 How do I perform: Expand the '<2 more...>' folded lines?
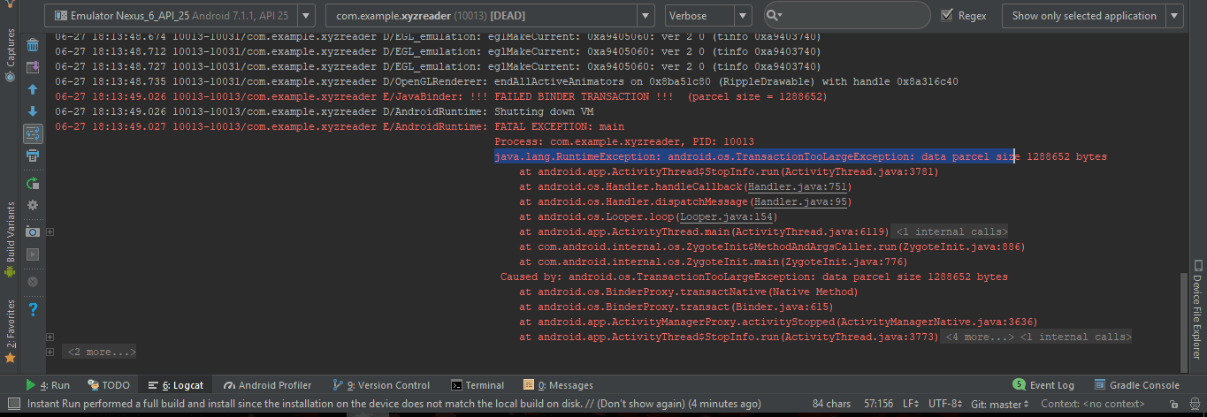tap(102, 352)
